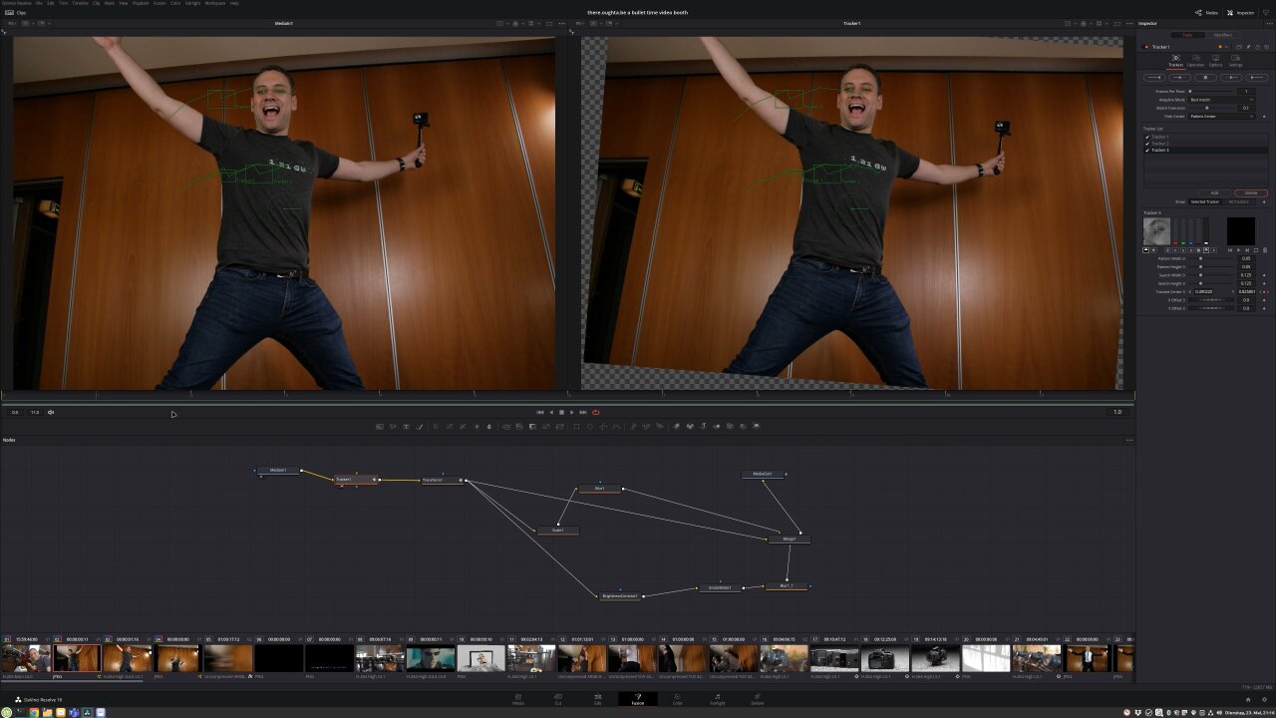Add a Background generator node
This screenshot has height=718, width=1276.
point(381,426)
